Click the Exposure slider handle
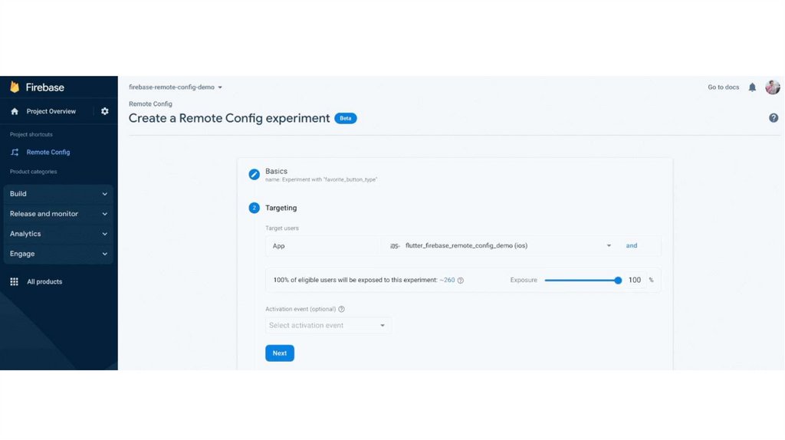 618,281
